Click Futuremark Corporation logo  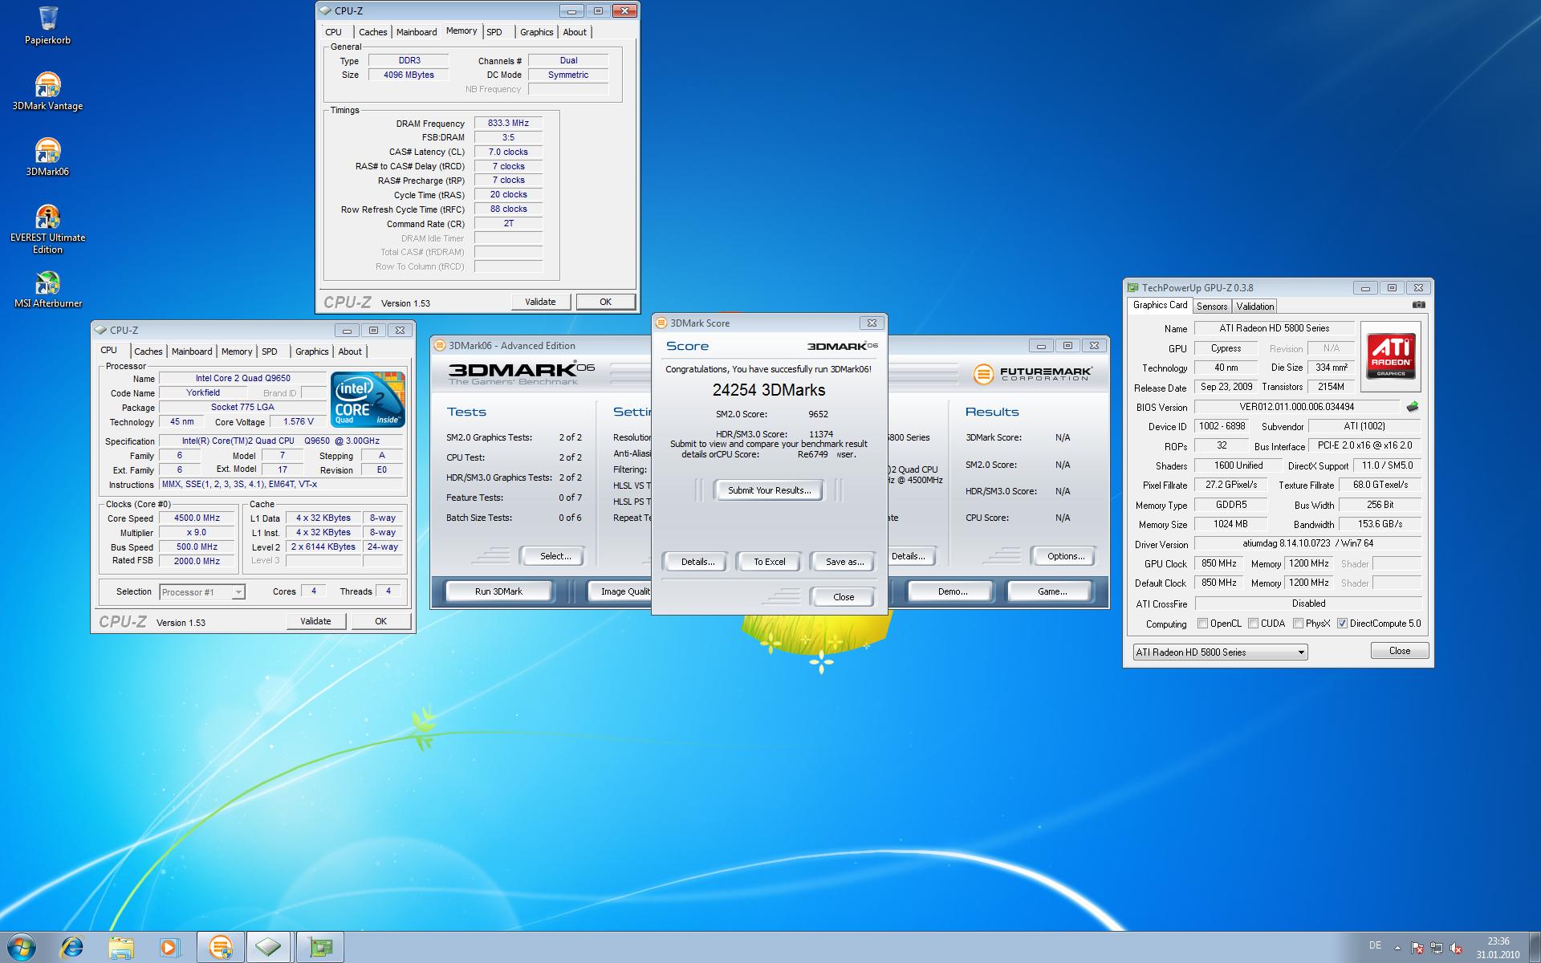pos(1032,374)
